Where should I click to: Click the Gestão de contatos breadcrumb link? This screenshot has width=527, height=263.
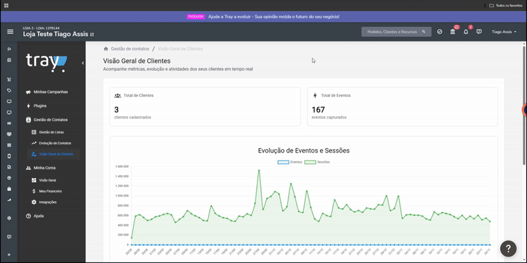pos(130,49)
